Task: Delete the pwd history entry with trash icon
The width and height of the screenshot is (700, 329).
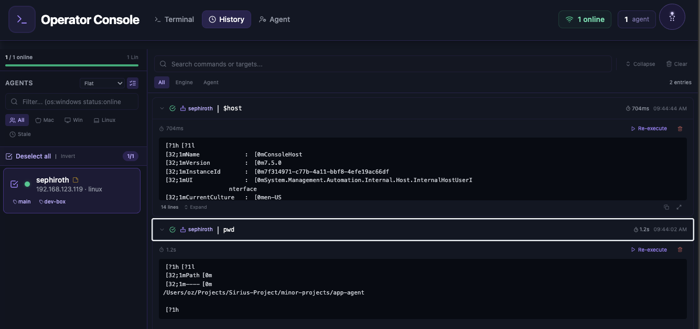Action: coord(680,250)
